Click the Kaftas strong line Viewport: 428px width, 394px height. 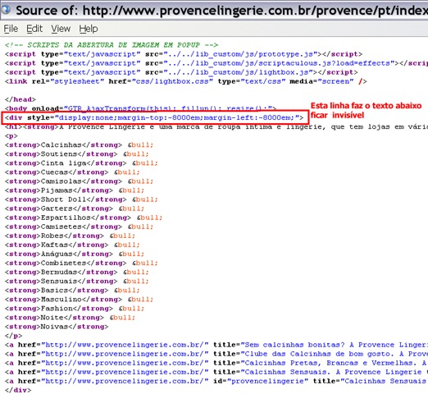coord(72,245)
